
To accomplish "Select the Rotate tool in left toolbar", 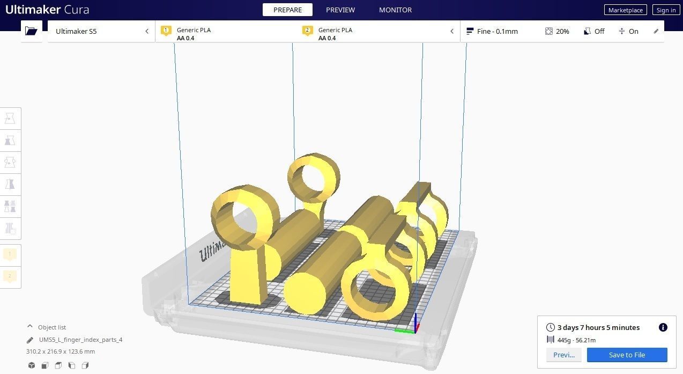I will (x=10, y=162).
